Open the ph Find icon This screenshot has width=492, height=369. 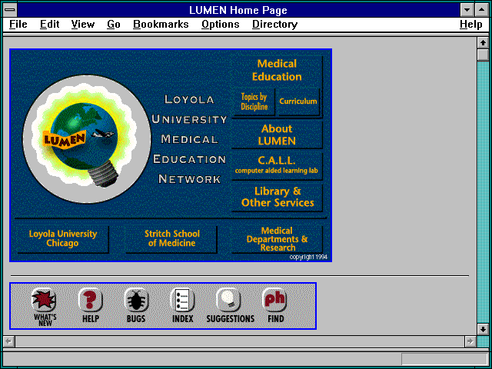[274, 299]
